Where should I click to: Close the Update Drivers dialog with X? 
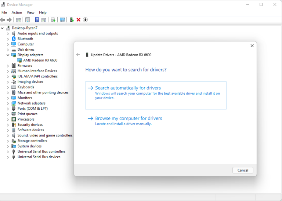click(x=252, y=45)
